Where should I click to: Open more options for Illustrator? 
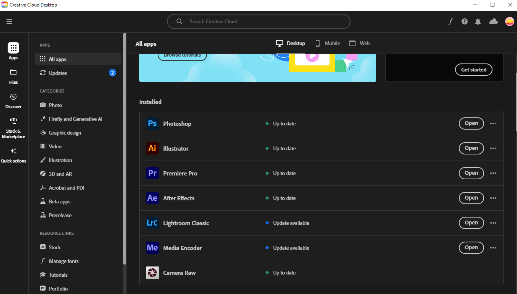point(493,148)
